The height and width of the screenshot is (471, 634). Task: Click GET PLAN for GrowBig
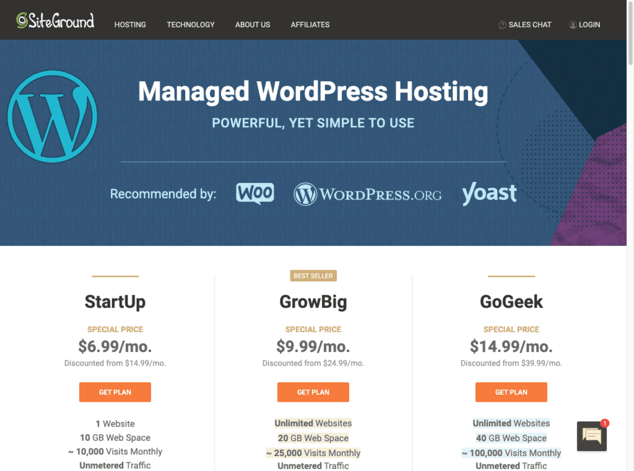[313, 392]
